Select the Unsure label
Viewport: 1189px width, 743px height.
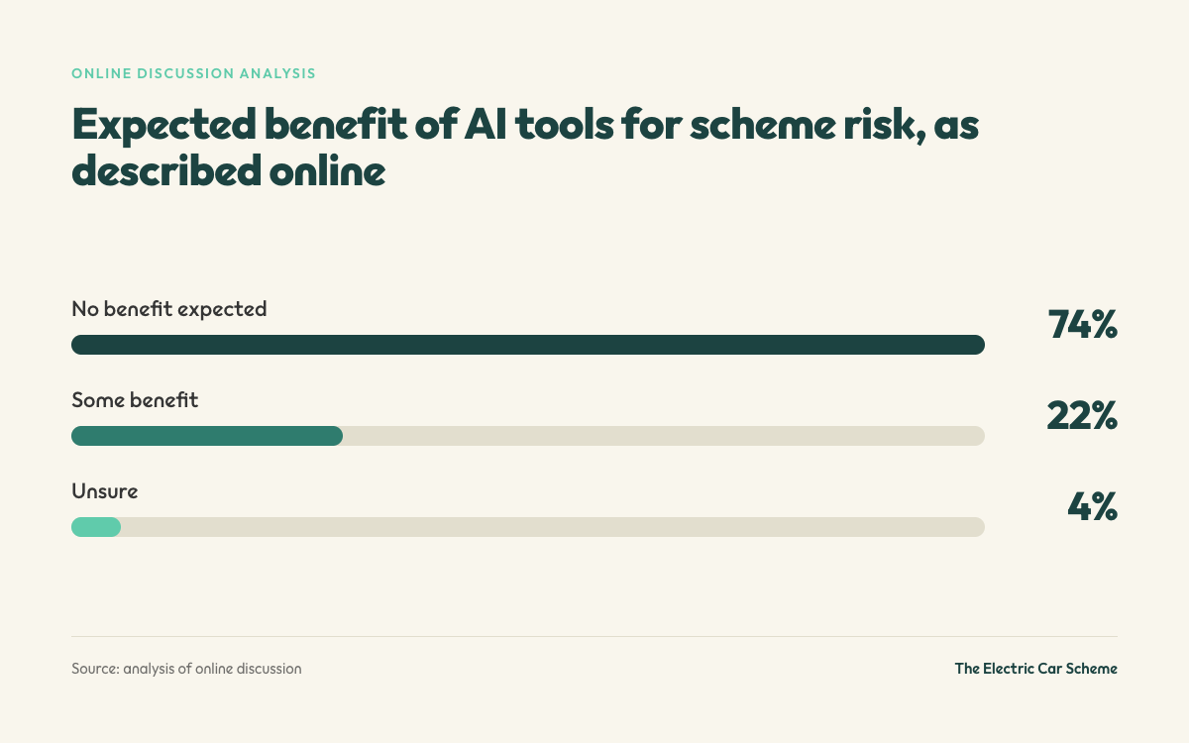104,491
